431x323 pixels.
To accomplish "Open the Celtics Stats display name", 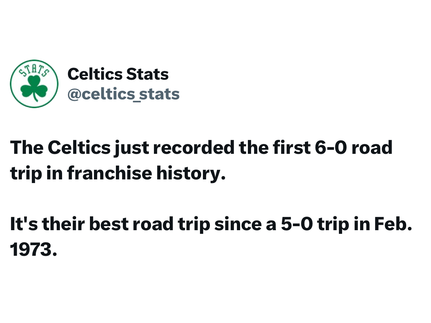I will pyautogui.click(x=118, y=74).
